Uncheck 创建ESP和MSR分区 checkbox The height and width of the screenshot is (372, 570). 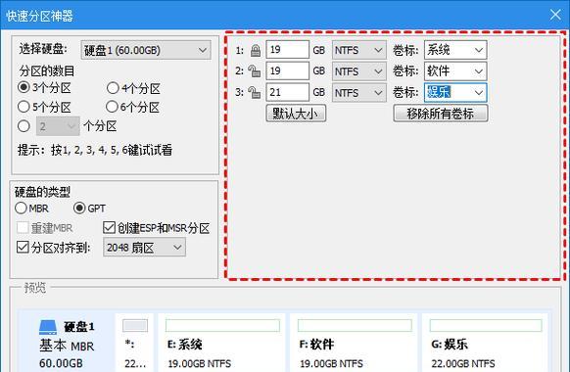[x=109, y=228]
